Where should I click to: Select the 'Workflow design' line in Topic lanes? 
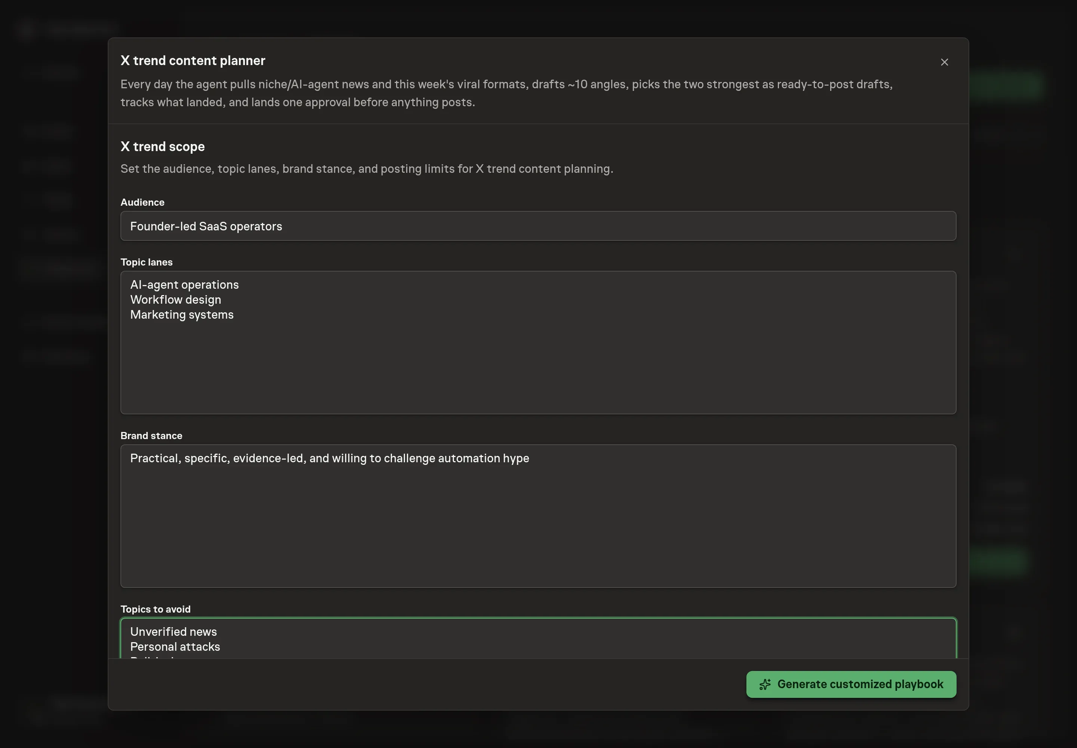(x=176, y=300)
